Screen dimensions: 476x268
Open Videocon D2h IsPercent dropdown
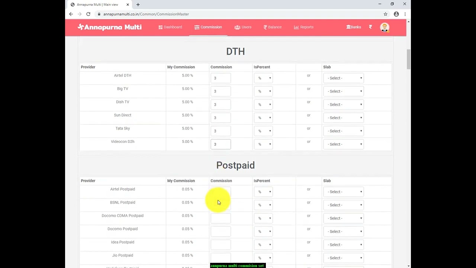click(x=263, y=144)
